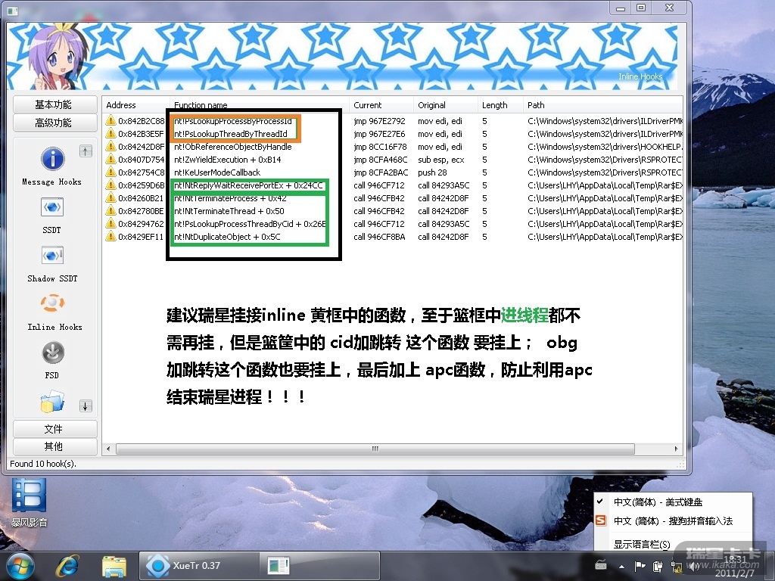Open the Windows Start orb
The width and height of the screenshot is (775, 581).
point(20,567)
